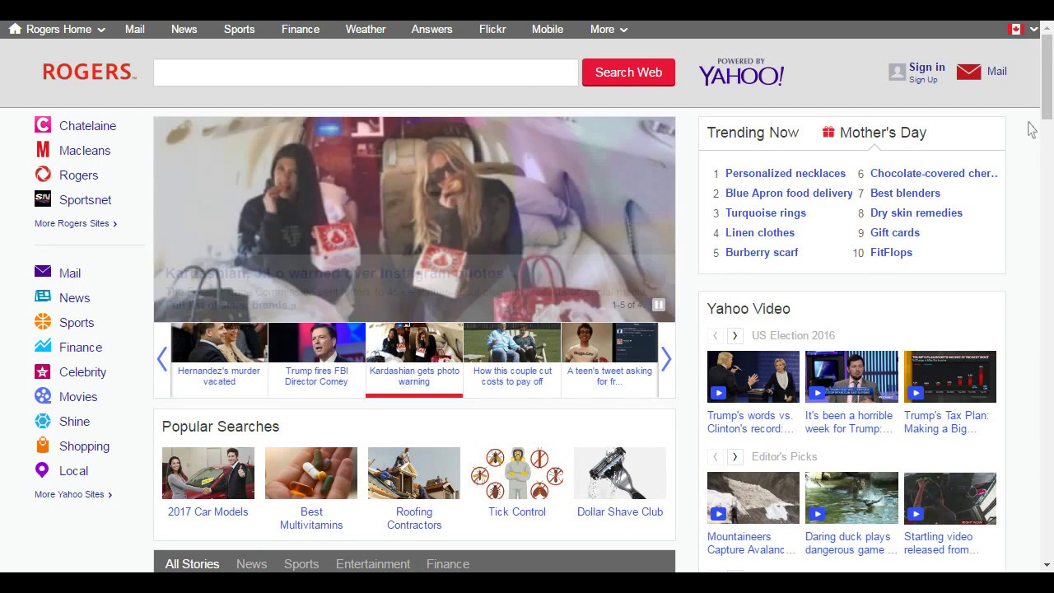Click the Yahoo logo
1054x593 pixels.
(741, 72)
